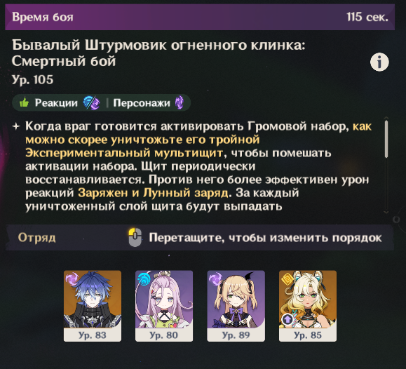Click Geo element badge on level 85 character
Viewport: 406px width, 369px height.
(287, 279)
